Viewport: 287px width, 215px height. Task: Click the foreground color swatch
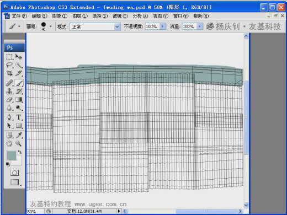12,155
